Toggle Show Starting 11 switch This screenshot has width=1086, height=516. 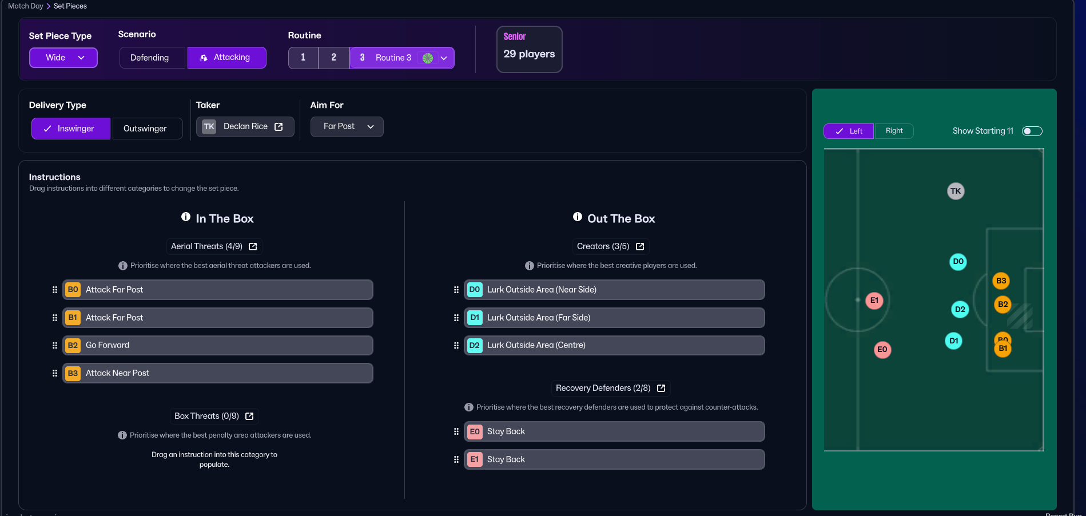tap(1032, 131)
